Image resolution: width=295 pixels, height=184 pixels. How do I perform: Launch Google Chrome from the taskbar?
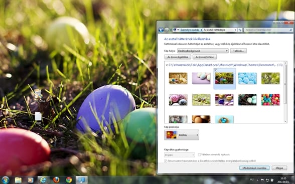point(69,180)
